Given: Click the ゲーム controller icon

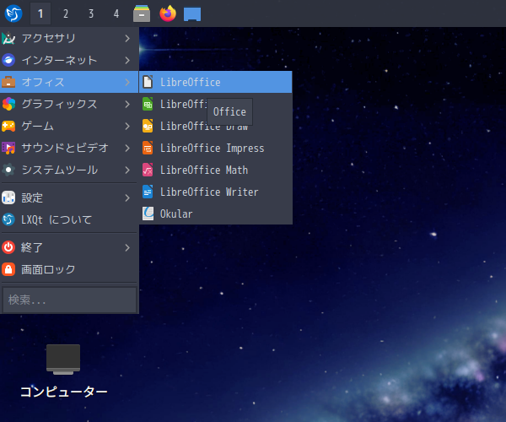Looking at the screenshot, I should click(x=8, y=126).
